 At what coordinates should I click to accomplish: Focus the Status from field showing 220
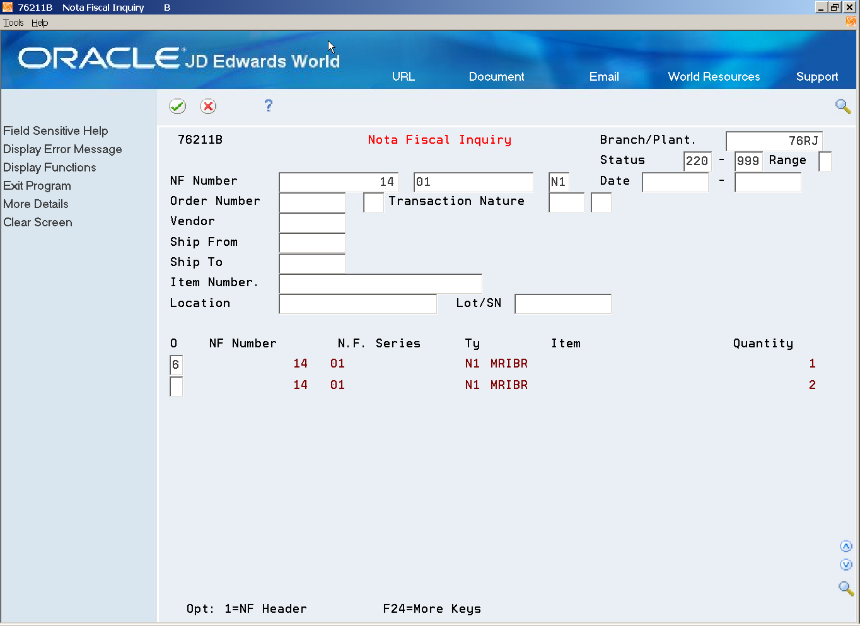[x=697, y=161]
